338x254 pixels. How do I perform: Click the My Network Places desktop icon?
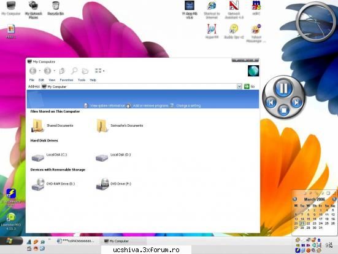point(33,9)
